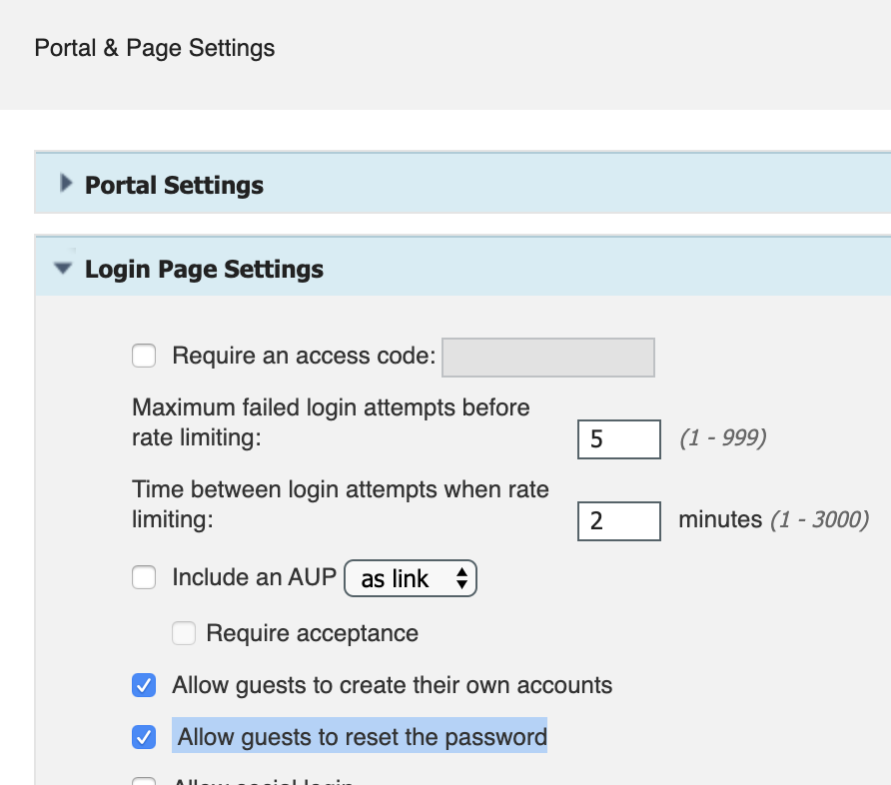
Task: Select the maximum failed login attempts value
Action: [618, 438]
